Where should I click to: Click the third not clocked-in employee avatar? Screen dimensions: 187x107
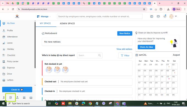pos(65,70)
